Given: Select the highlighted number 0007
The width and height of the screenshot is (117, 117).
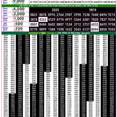Looking at the screenshot, I should [34, 24].
